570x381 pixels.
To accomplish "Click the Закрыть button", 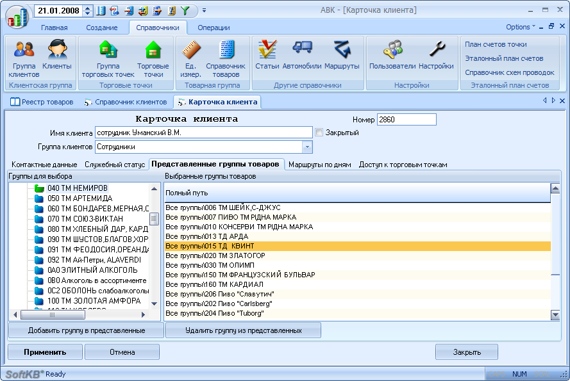I will [x=467, y=352].
